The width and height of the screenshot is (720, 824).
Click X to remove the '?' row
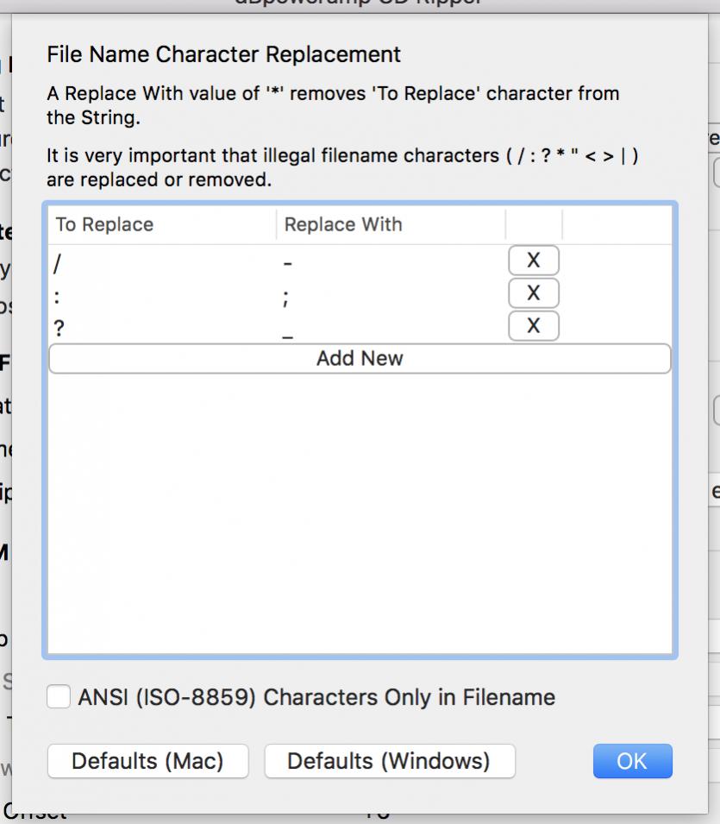(x=533, y=325)
